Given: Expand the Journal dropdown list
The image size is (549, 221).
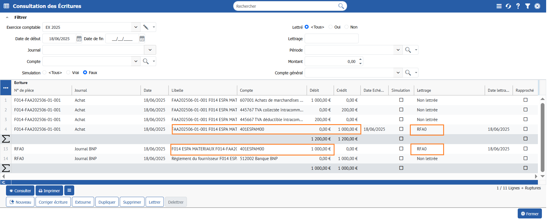Looking at the screenshot, I should coord(150,50).
